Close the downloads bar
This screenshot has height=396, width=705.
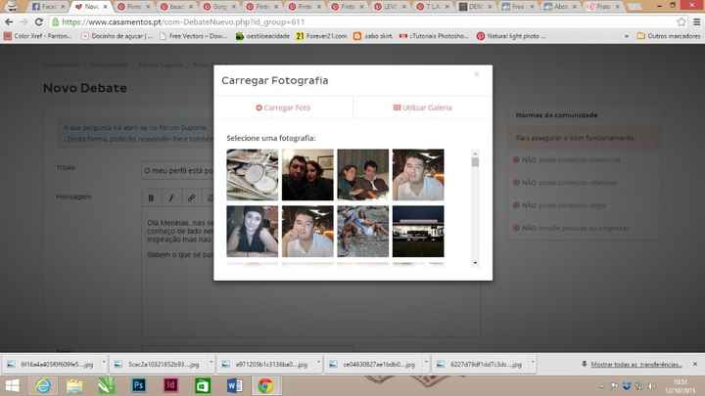tap(694, 364)
